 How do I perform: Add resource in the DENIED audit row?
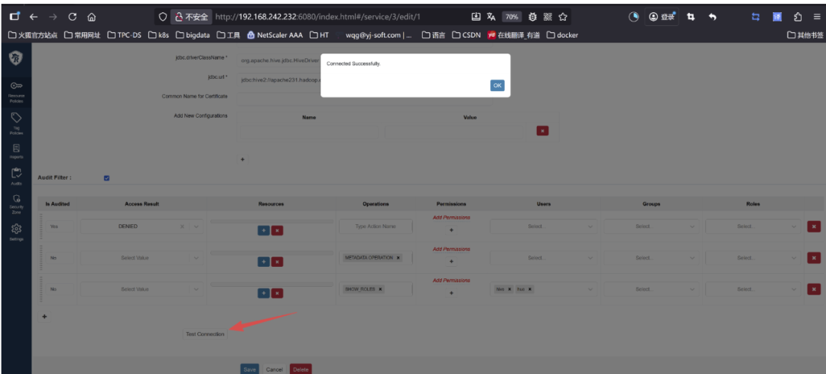[x=264, y=230]
